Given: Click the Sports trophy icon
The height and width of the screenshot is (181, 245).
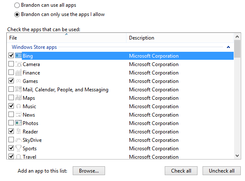Looking at the screenshot, I should click(x=18, y=148).
